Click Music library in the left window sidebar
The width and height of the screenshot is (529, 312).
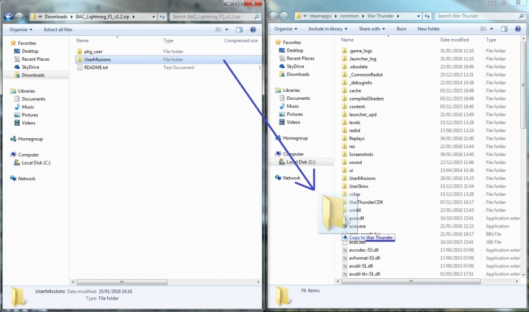coord(28,106)
